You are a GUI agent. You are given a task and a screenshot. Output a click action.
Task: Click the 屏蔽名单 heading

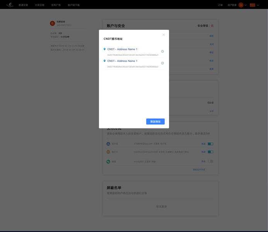click(114, 188)
